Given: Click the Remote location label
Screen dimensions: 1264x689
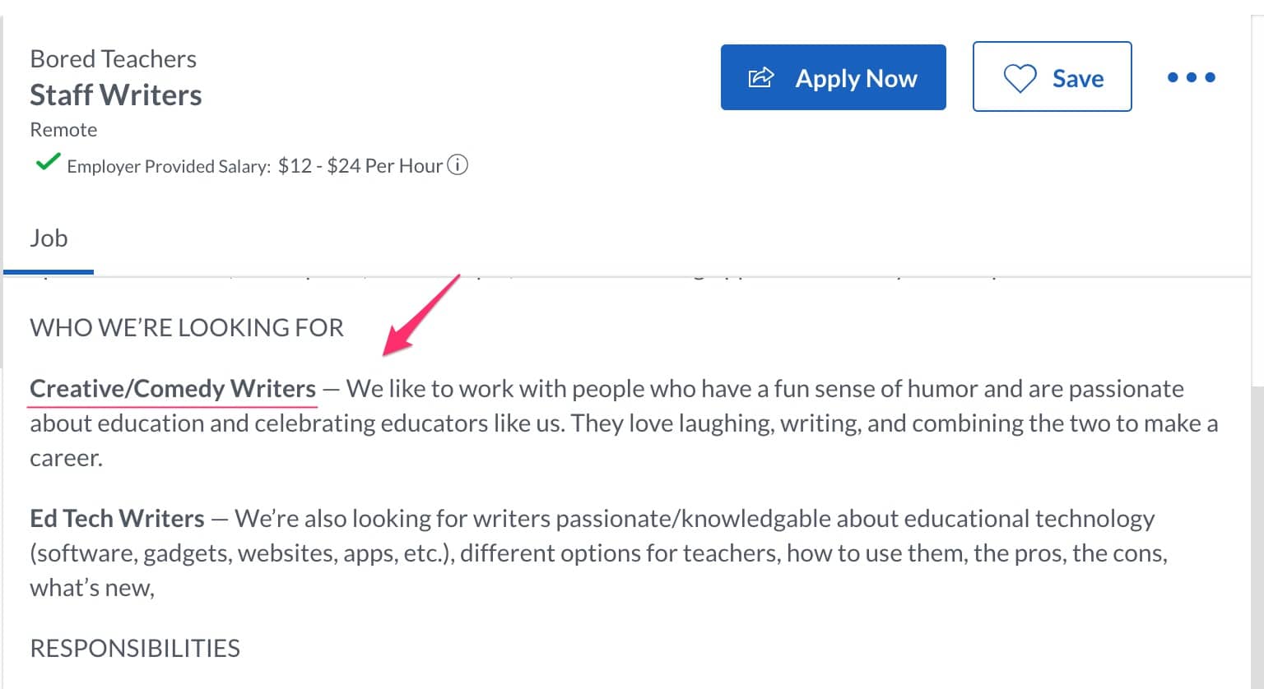Looking at the screenshot, I should (63, 129).
